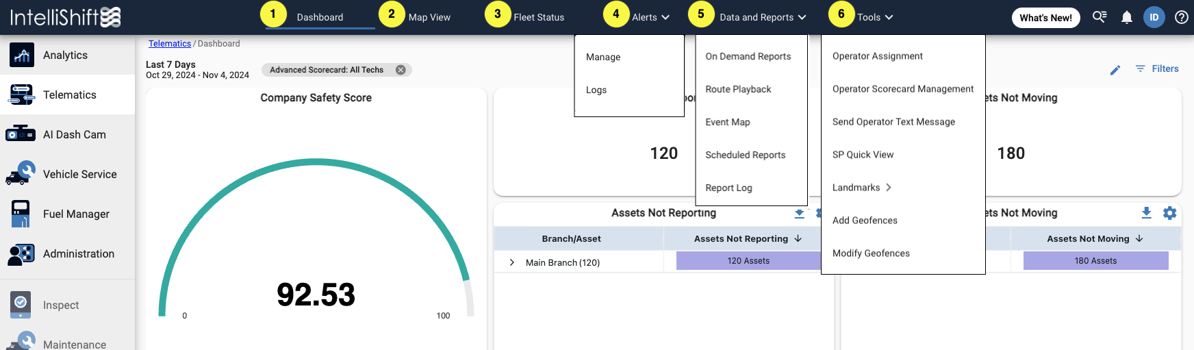Click the notifications bell icon
The image size is (1194, 350).
tap(1126, 17)
